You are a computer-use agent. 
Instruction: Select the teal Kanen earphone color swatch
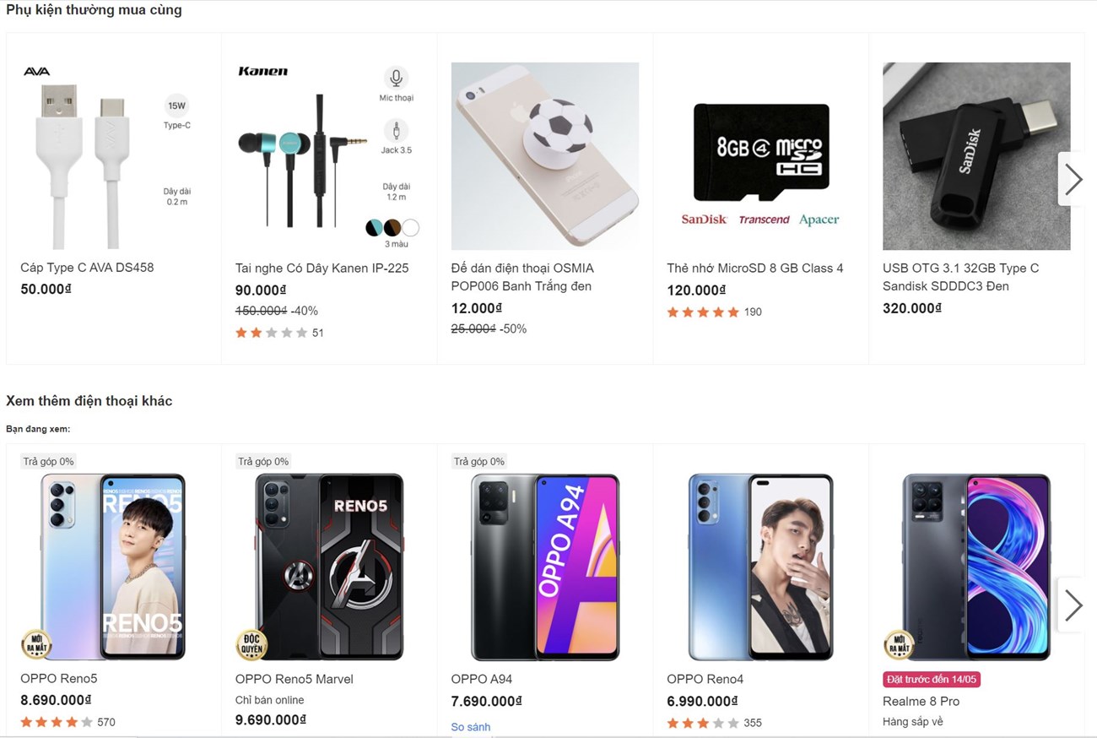click(374, 227)
